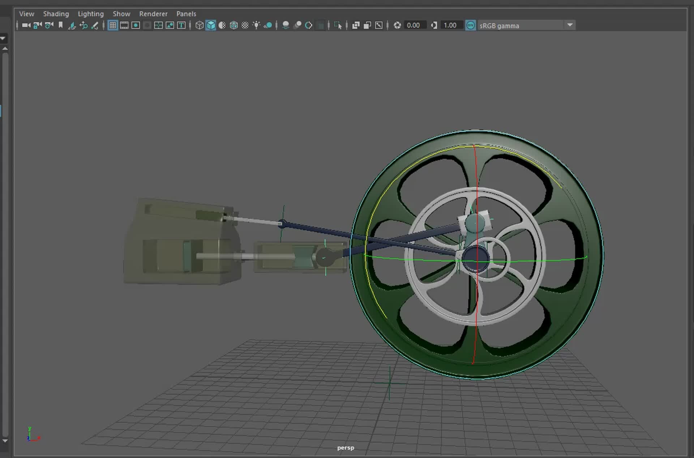The image size is (694, 458).
Task: Click Use All Lights bulb icon
Action: (x=256, y=25)
